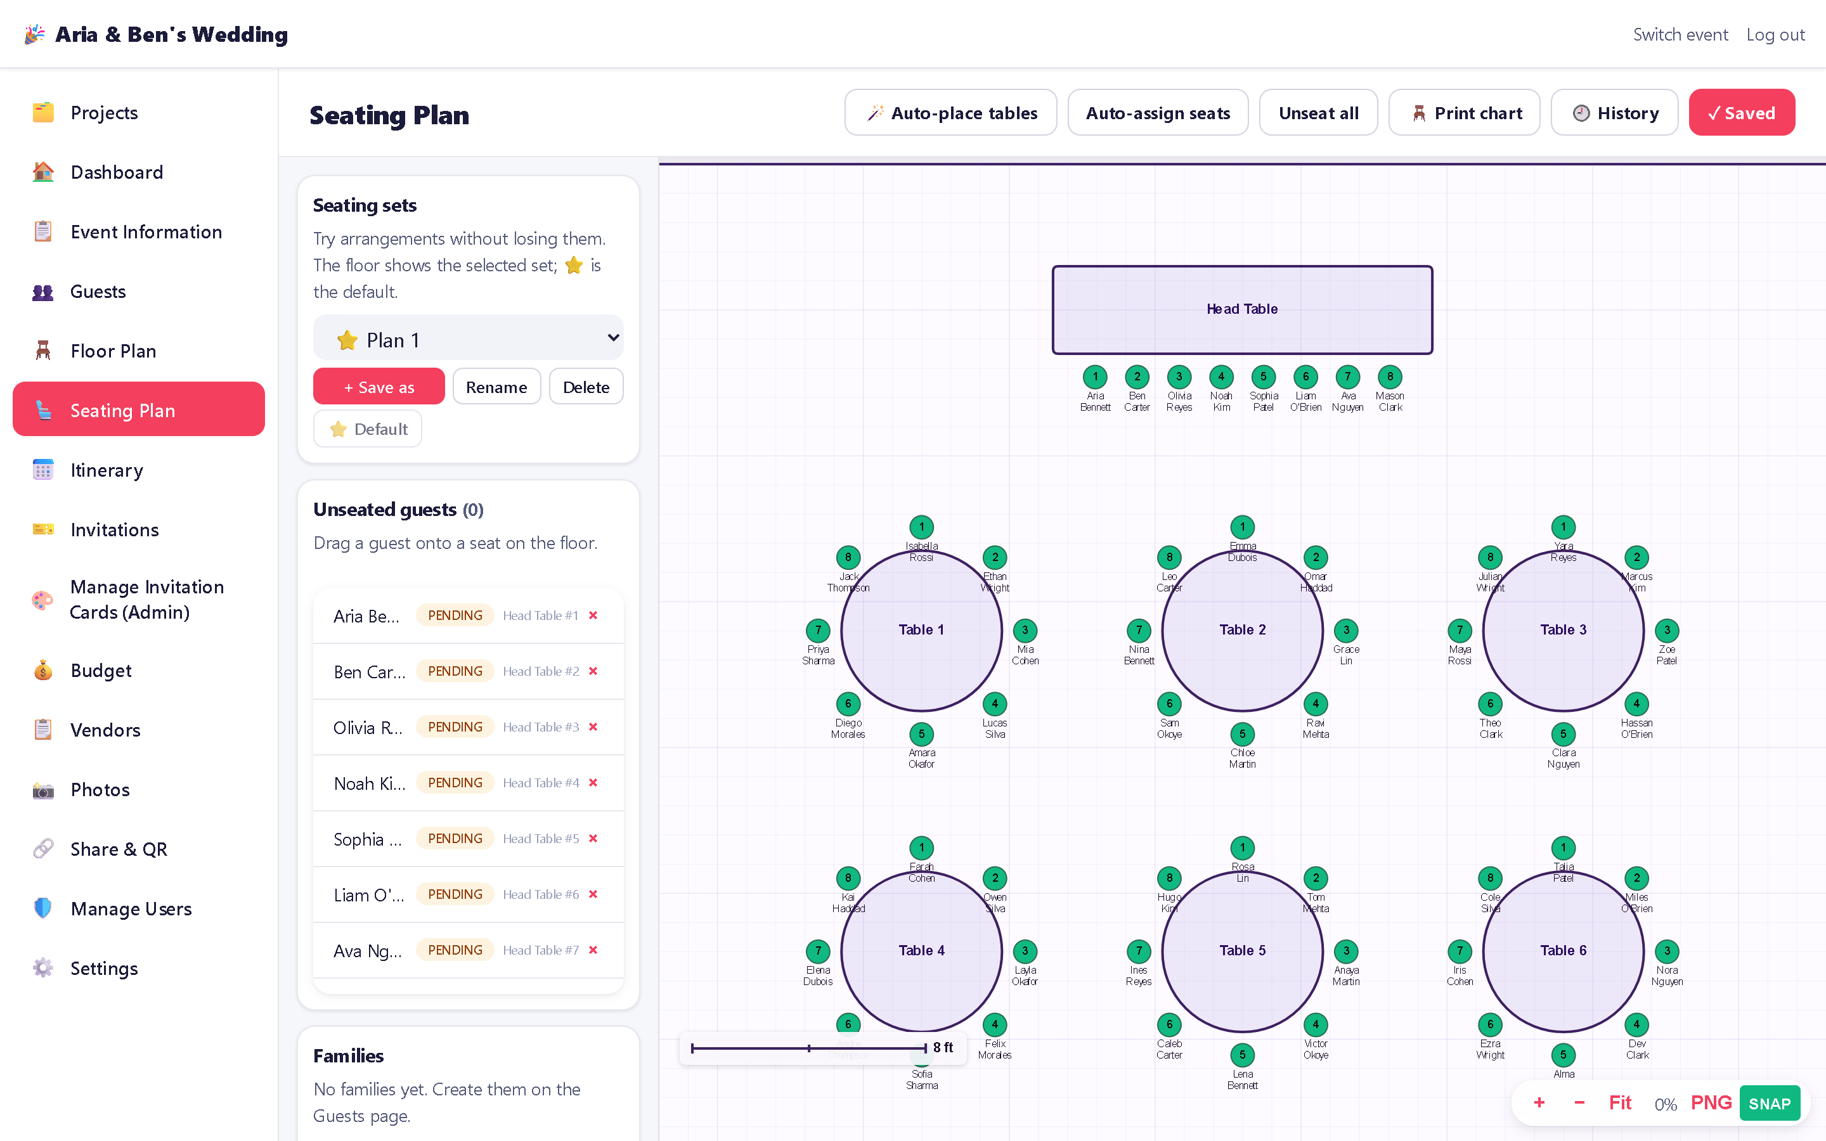
Task: Rename the current seating set
Action: click(x=496, y=387)
